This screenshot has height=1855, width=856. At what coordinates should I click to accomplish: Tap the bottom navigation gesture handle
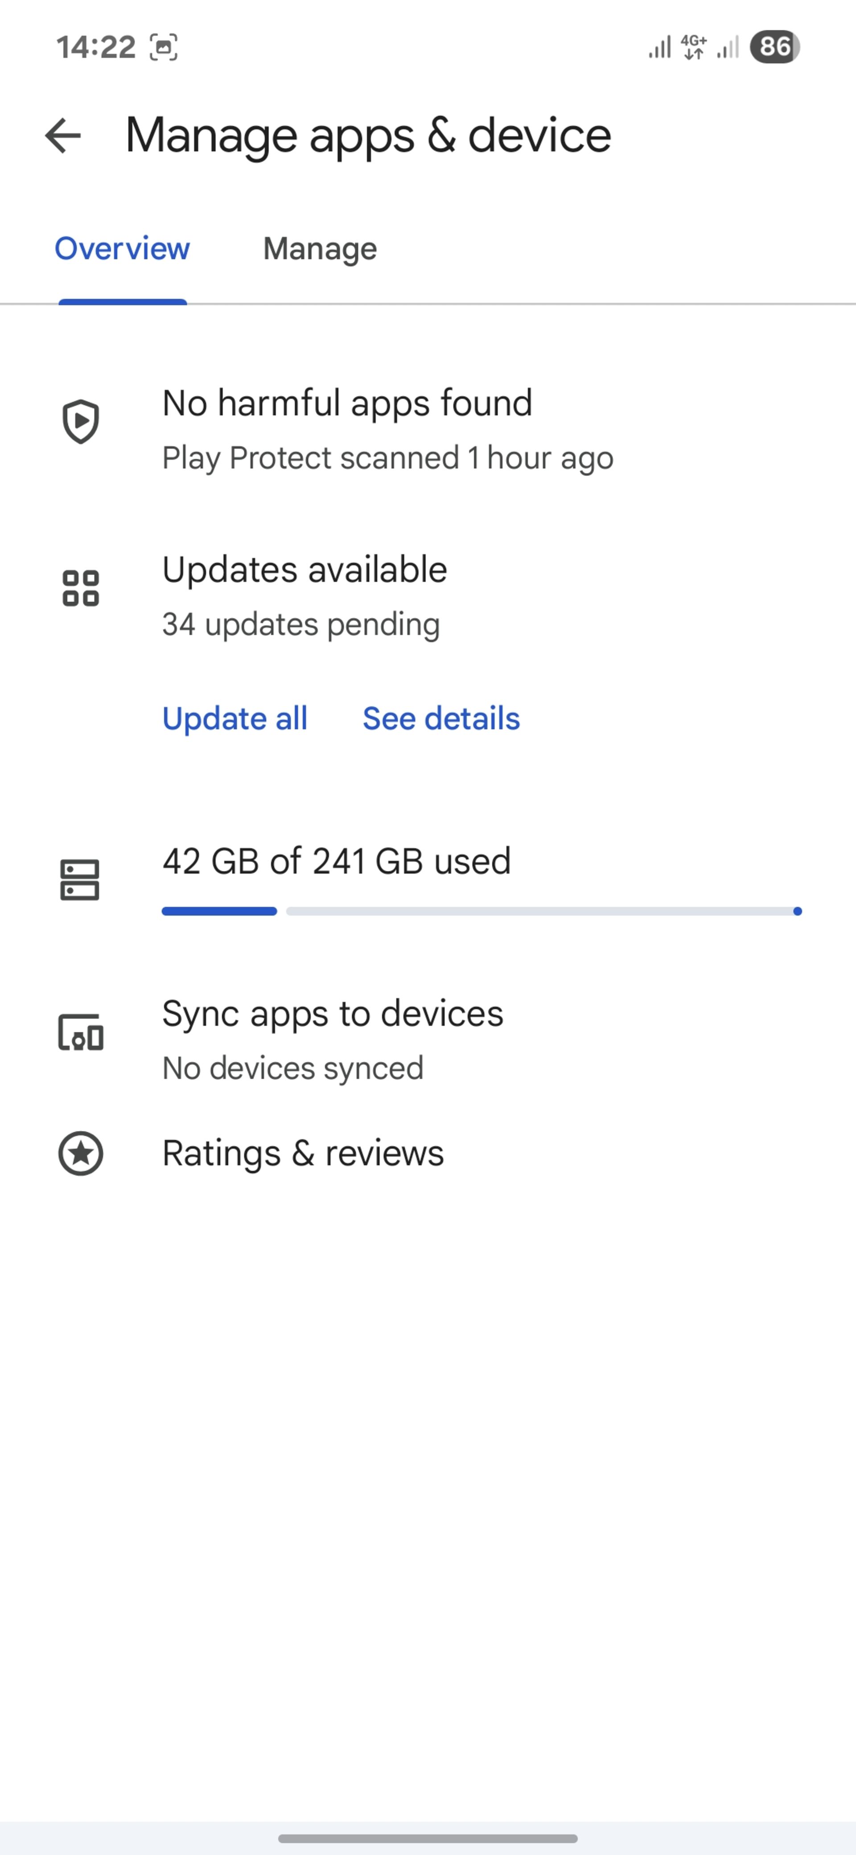pyautogui.click(x=428, y=1839)
